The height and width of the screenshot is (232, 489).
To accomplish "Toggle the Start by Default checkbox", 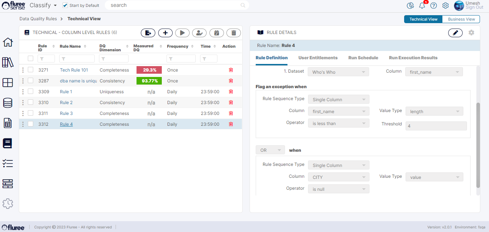I will [x=65, y=5].
